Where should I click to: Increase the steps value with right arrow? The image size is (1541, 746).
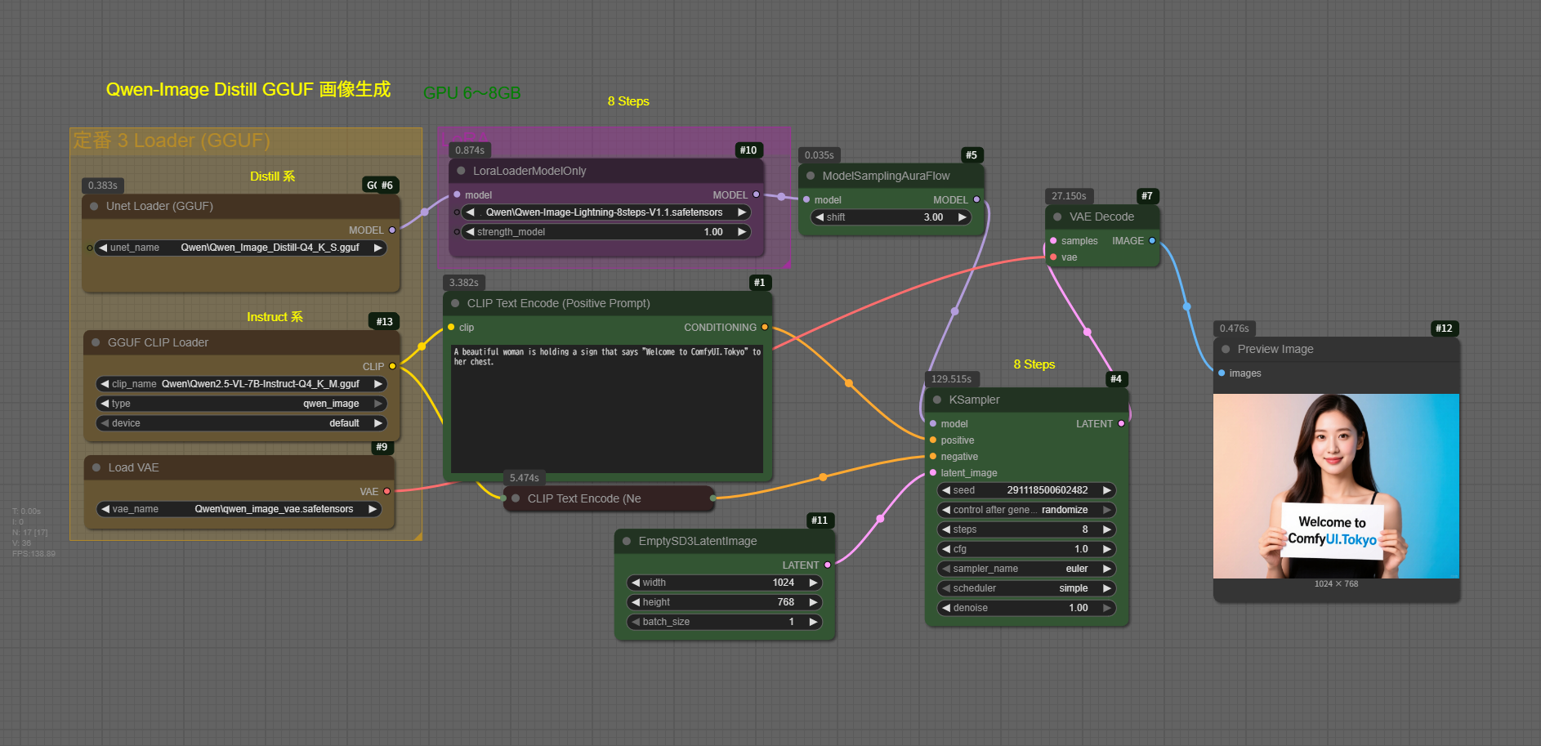pos(1107,529)
